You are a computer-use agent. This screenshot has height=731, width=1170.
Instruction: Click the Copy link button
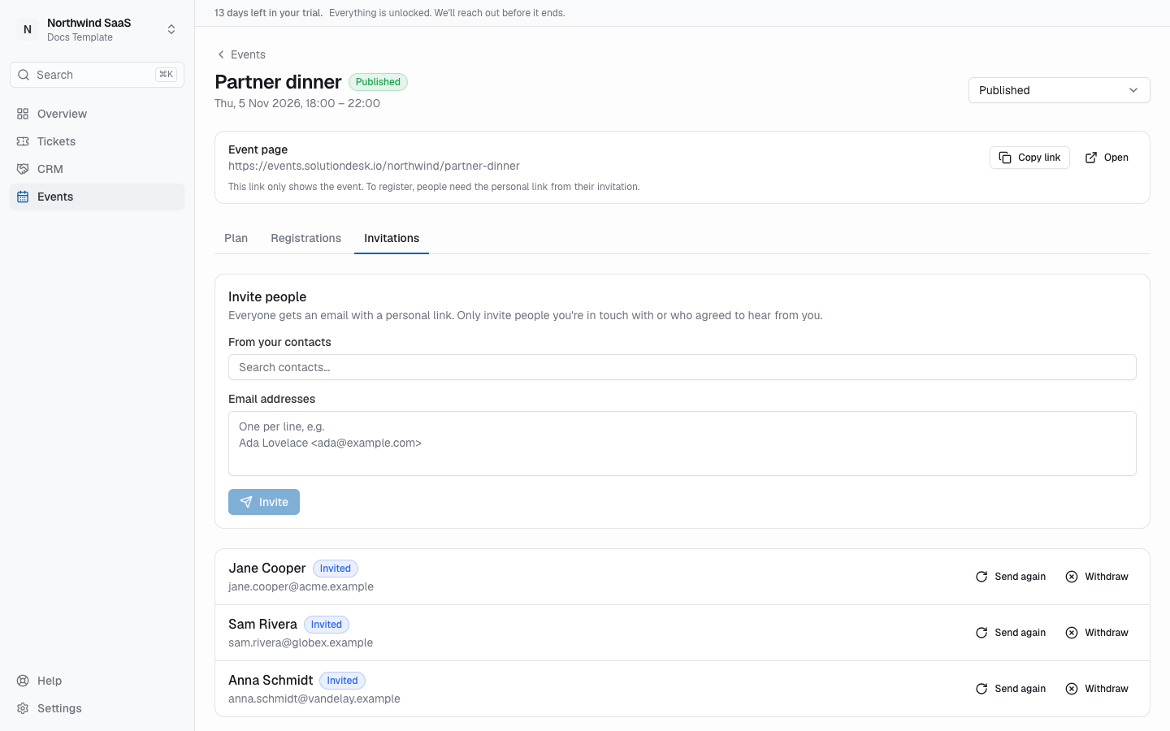click(1029, 158)
